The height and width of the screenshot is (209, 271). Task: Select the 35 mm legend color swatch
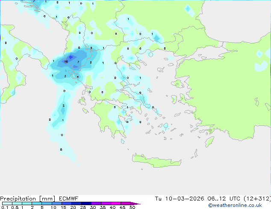pos(106,203)
